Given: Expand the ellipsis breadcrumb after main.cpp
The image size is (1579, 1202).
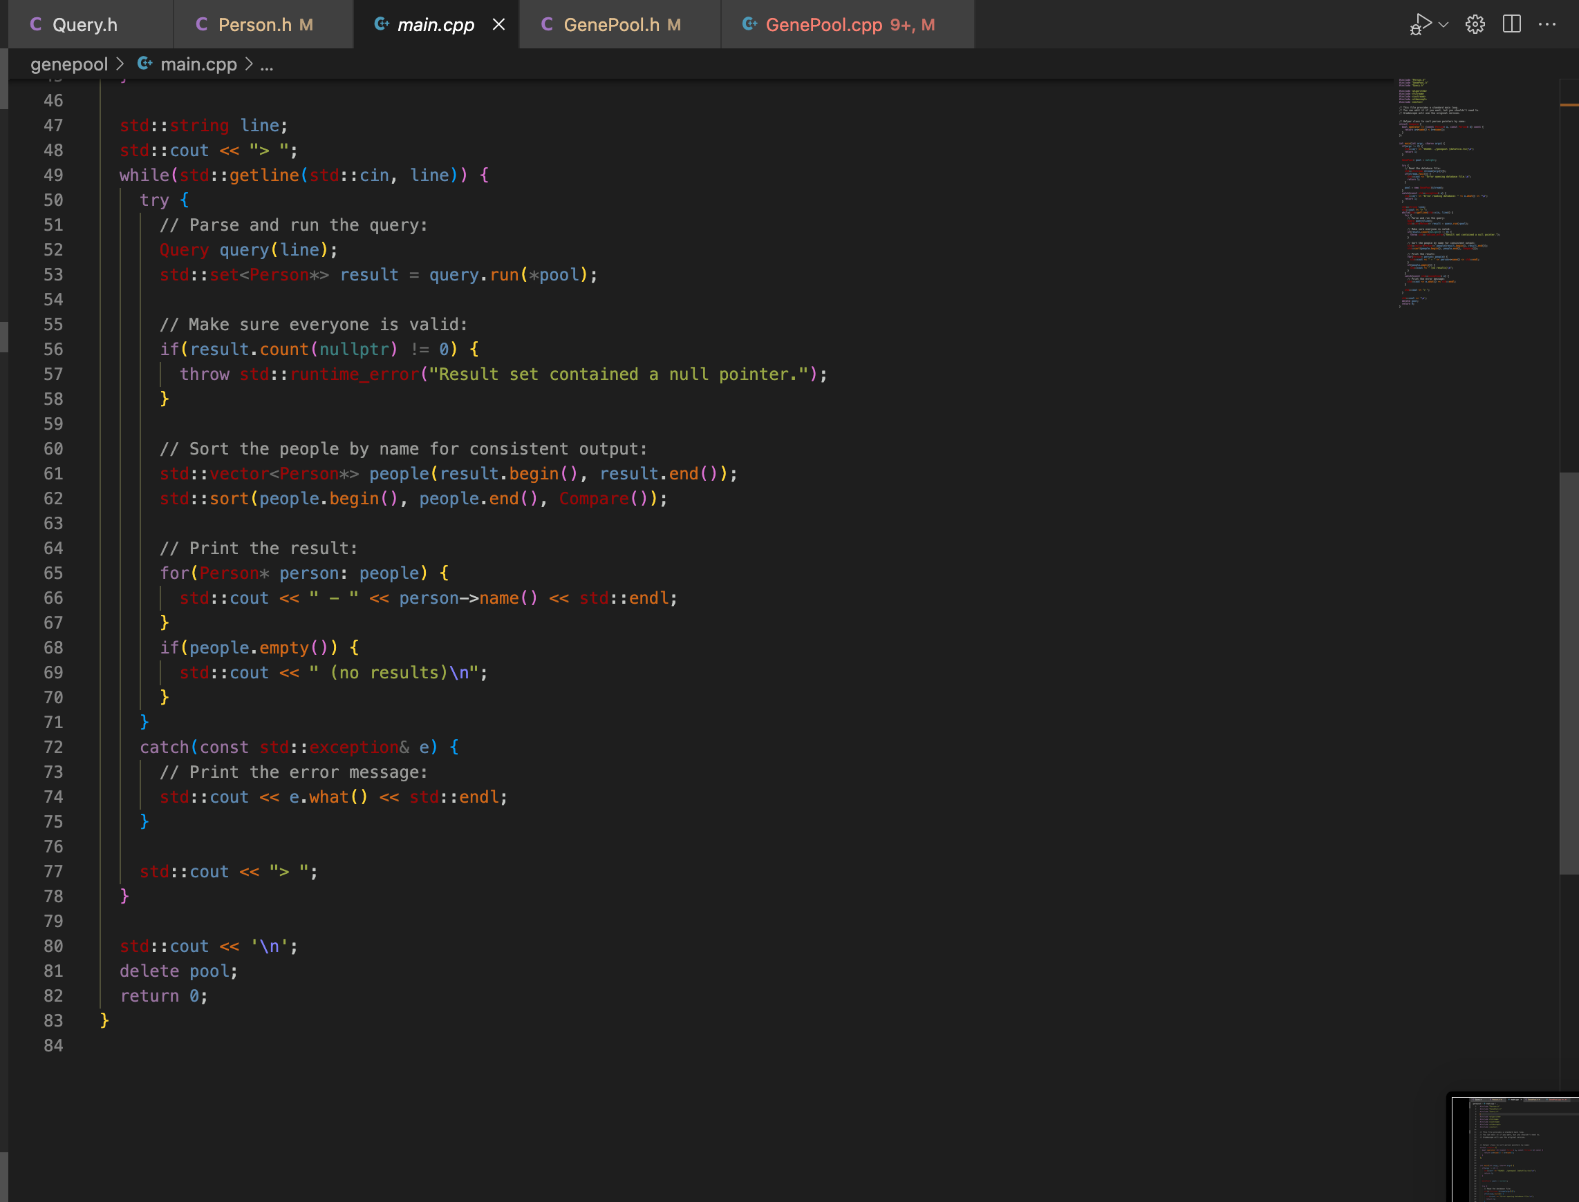Looking at the screenshot, I should coord(265,64).
